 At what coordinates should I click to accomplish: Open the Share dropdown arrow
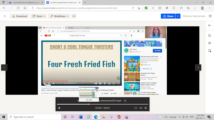tap(178, 16)
